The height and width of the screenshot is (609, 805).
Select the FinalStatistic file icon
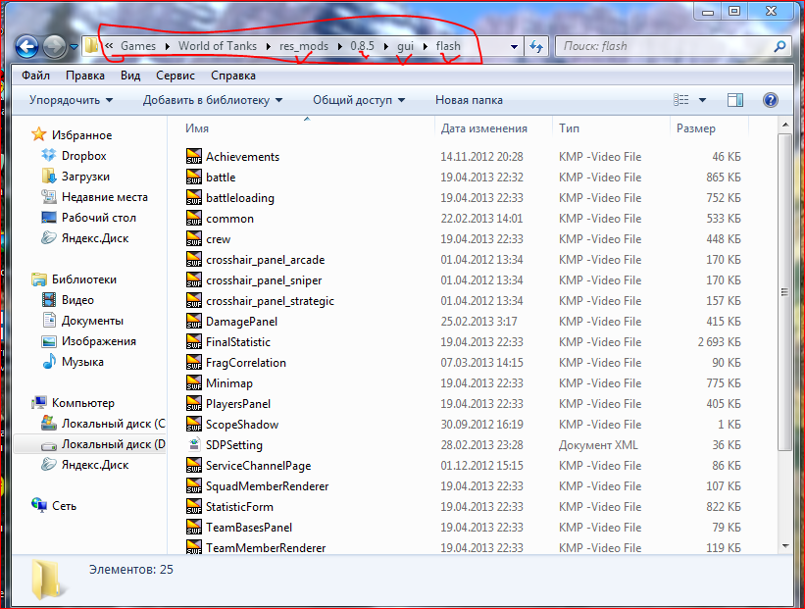click(x=194, y=341)
